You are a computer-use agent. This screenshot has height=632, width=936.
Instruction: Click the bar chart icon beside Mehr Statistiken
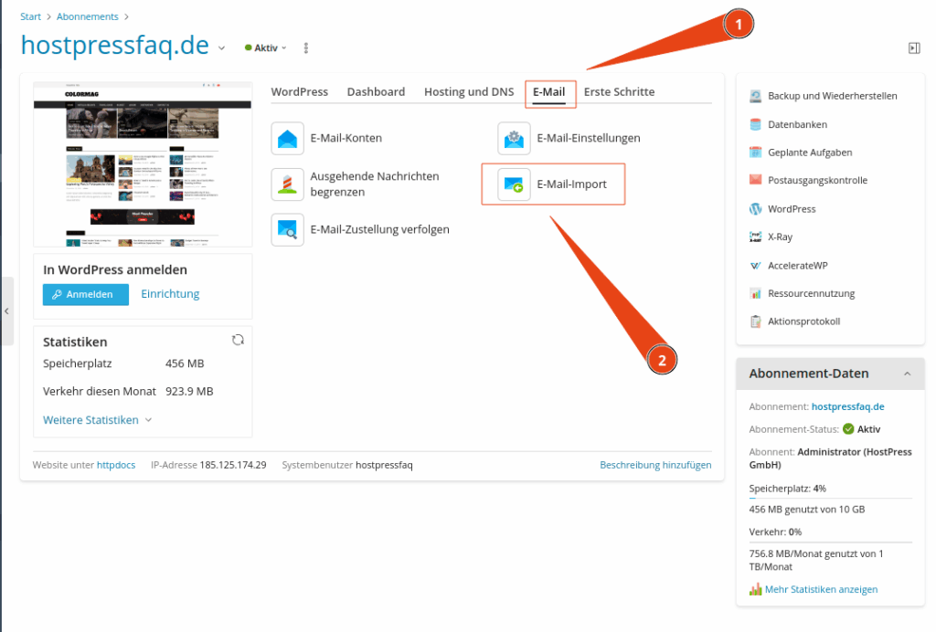755,590
